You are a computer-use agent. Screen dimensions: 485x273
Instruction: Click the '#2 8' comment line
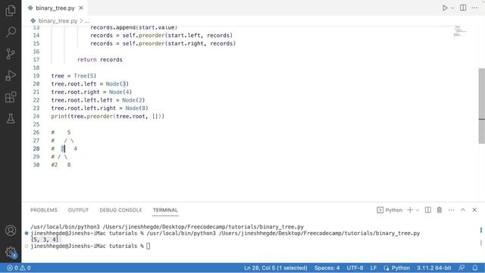tap(61, 165)
